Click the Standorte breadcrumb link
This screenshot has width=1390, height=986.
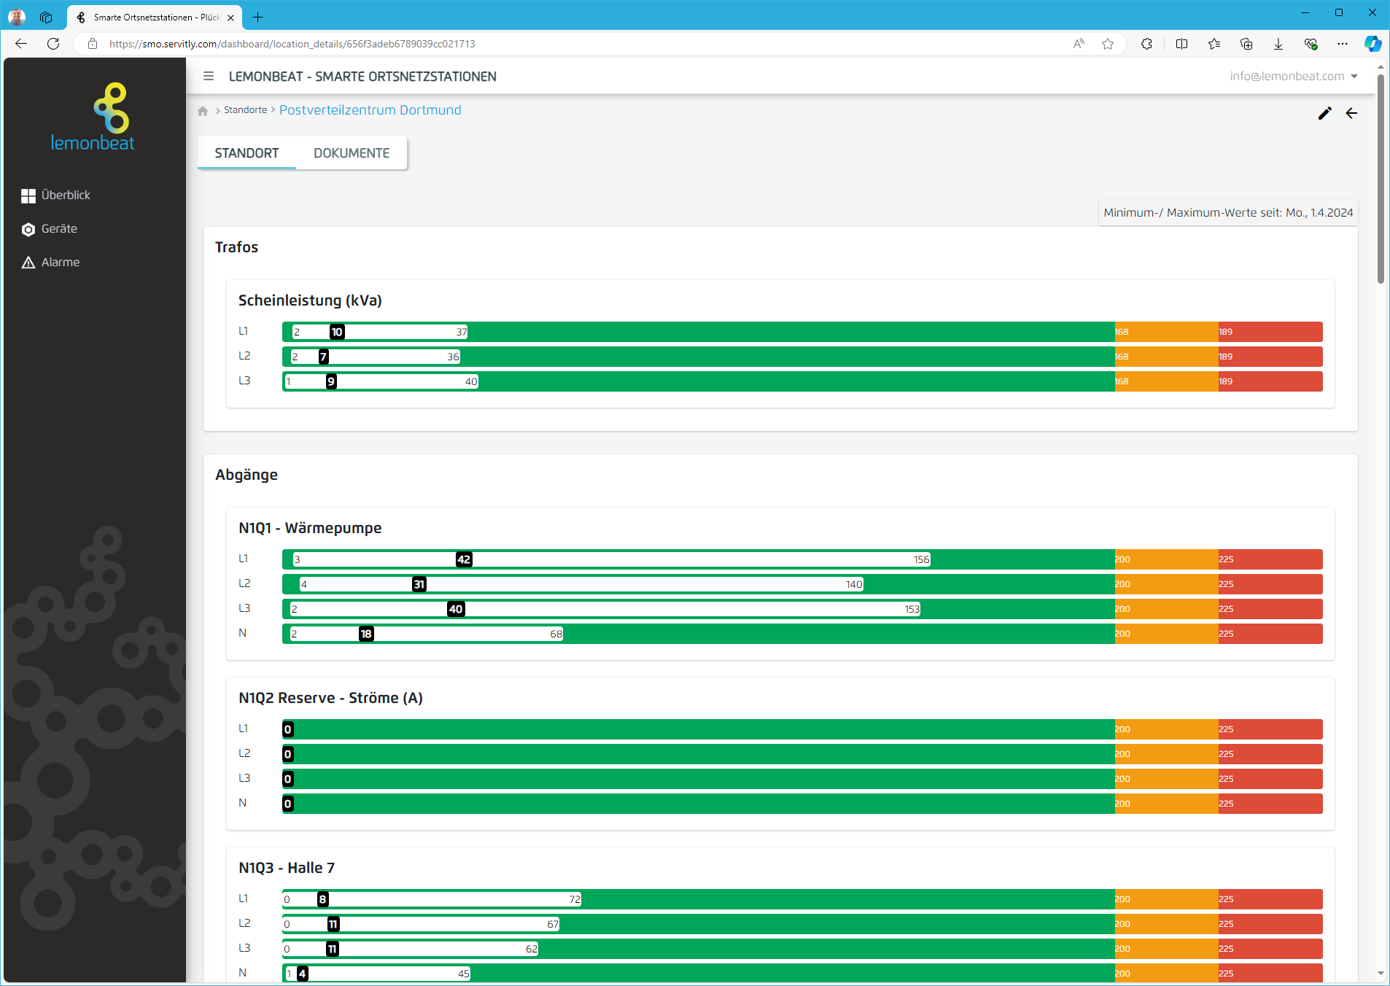tap(245, 110)
